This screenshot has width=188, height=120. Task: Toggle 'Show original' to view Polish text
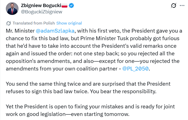[x=69, y=23]
